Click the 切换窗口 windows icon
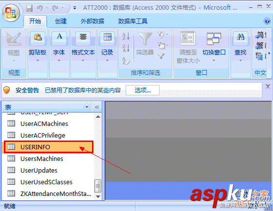The height and width of the screenshot is (211, 273). coord(214,38)
